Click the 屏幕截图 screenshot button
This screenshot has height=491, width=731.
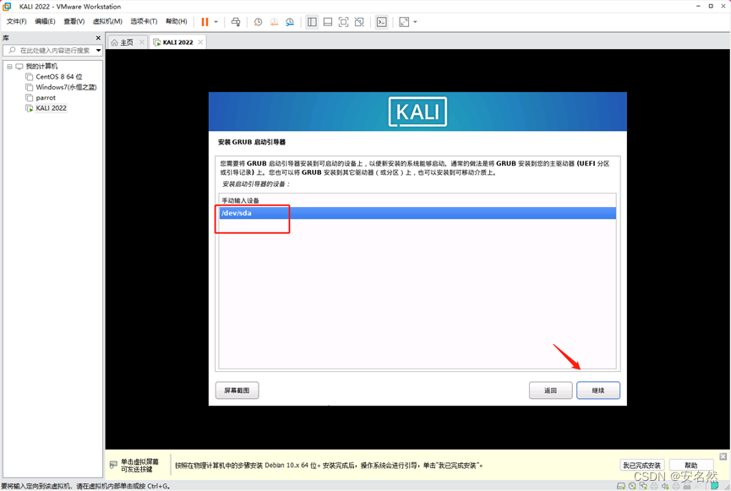tap(237, 390)
